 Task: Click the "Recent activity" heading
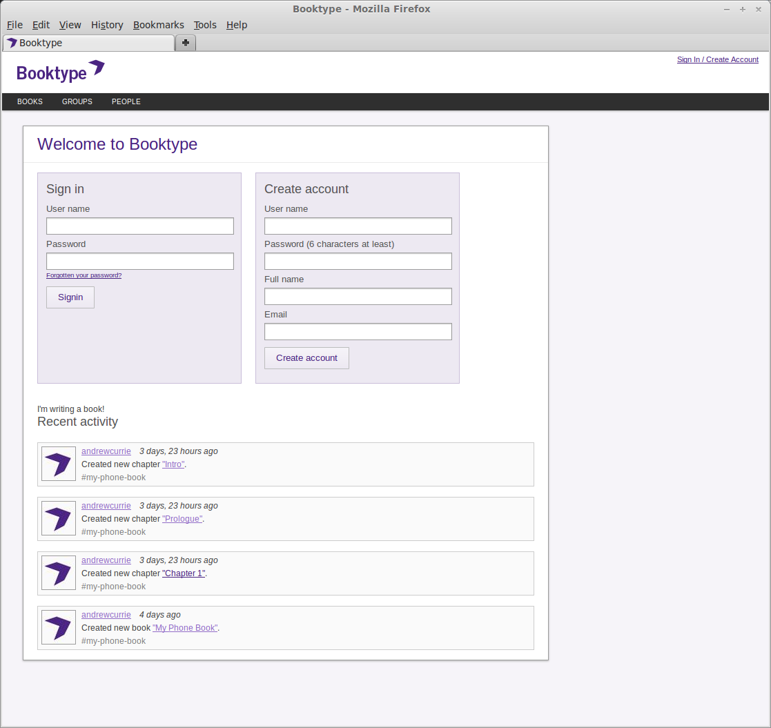(78, 422)
